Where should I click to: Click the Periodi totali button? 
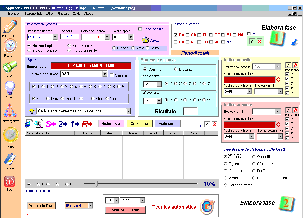195,53
